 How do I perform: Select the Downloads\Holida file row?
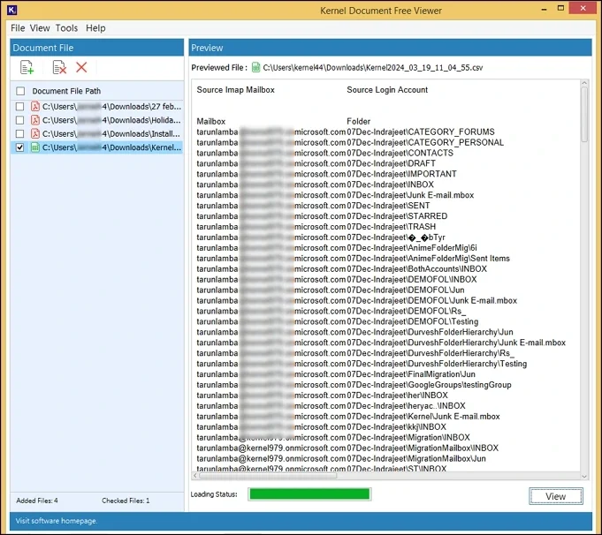[96, 120]
